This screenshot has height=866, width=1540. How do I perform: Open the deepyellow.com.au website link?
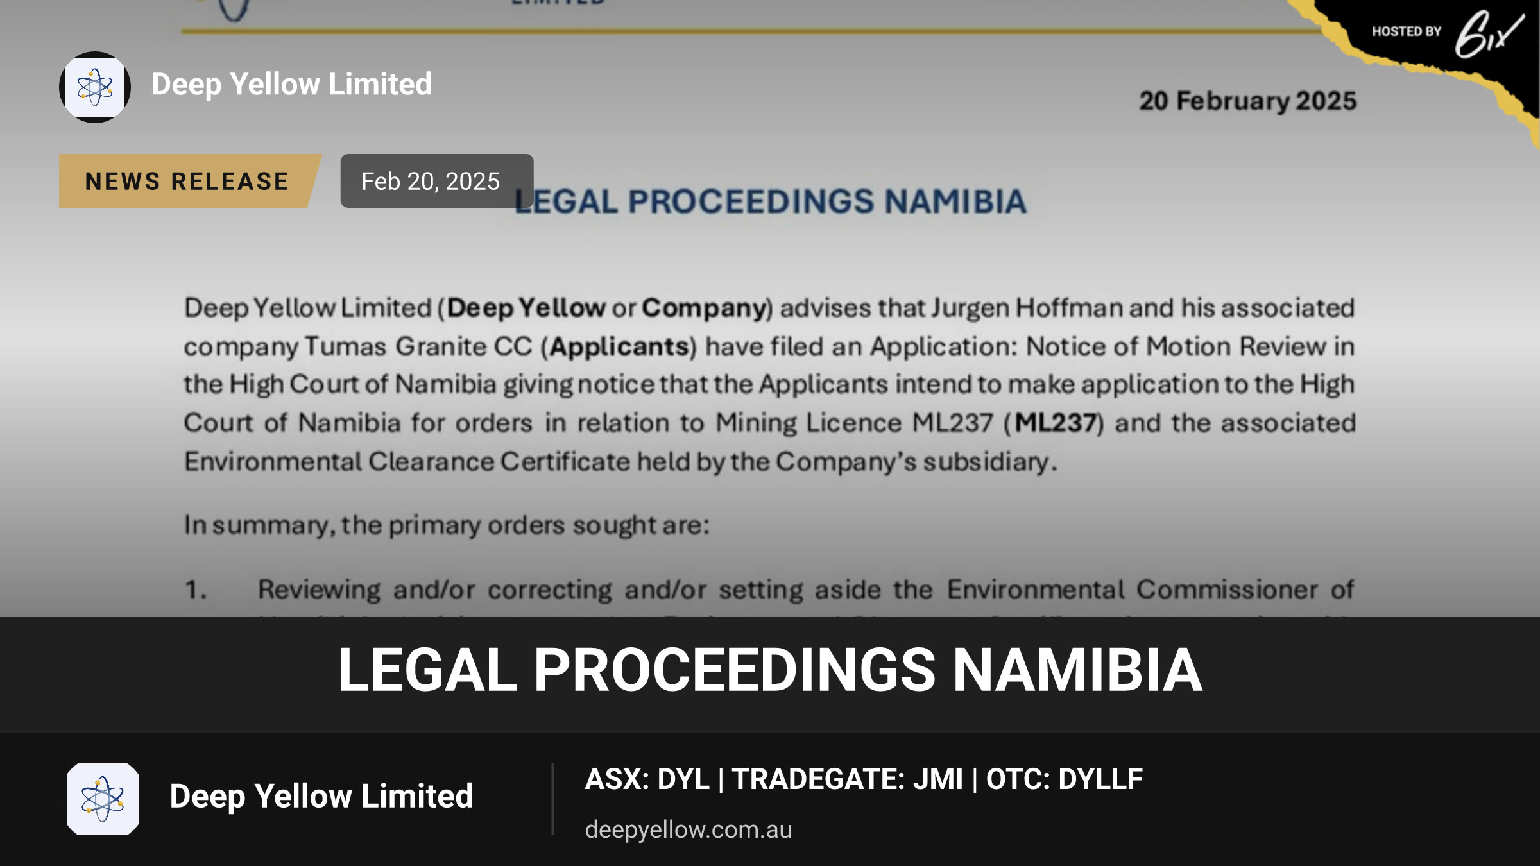[689, 829]
